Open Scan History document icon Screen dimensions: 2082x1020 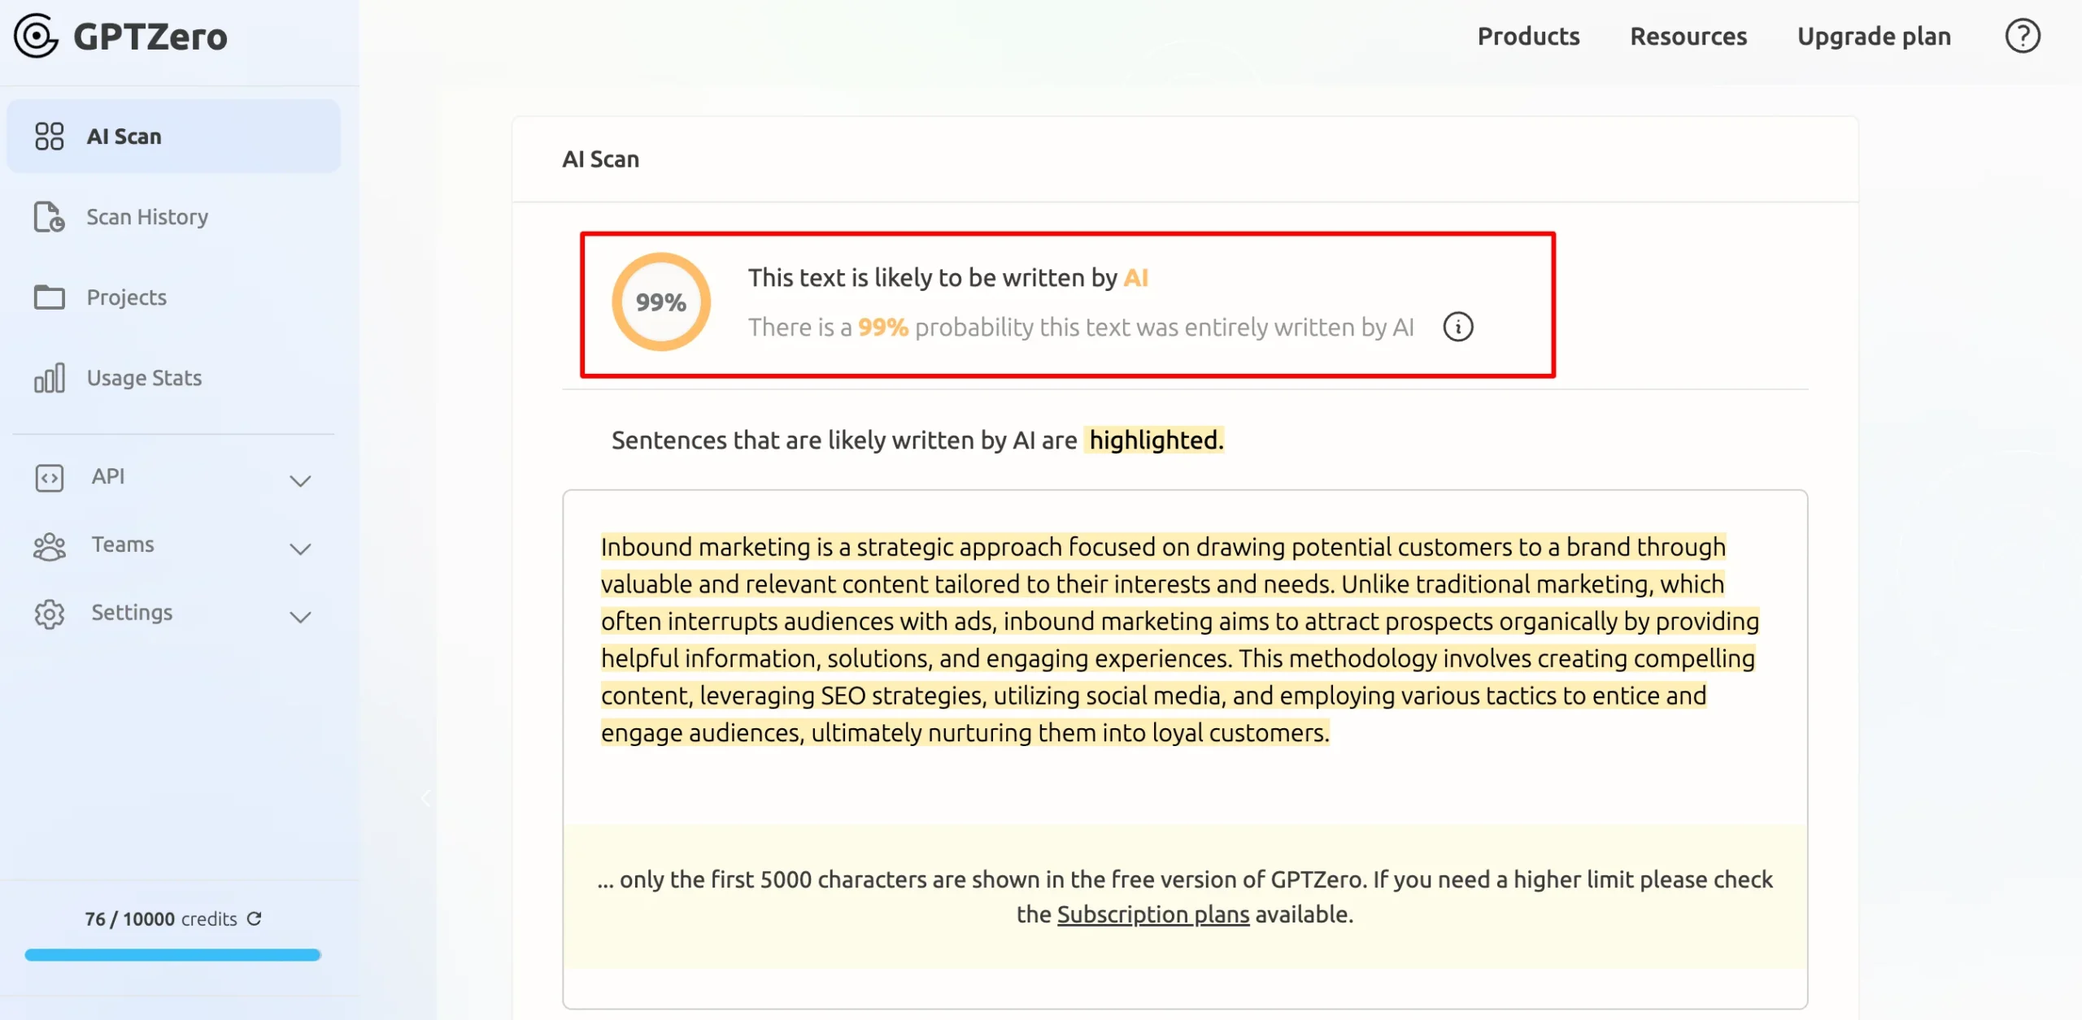50,217
